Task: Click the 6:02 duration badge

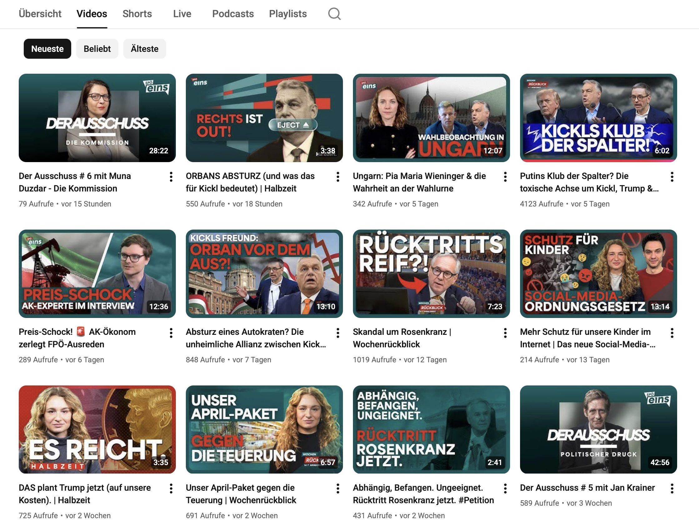Action: click(662, 151)
